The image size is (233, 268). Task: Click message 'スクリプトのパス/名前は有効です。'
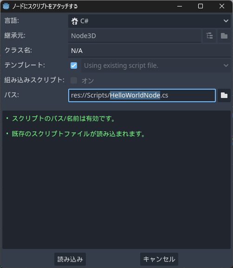pos(64,118)
